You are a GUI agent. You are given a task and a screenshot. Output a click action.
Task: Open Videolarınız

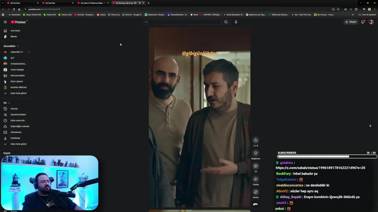click(x=17, y=132)
